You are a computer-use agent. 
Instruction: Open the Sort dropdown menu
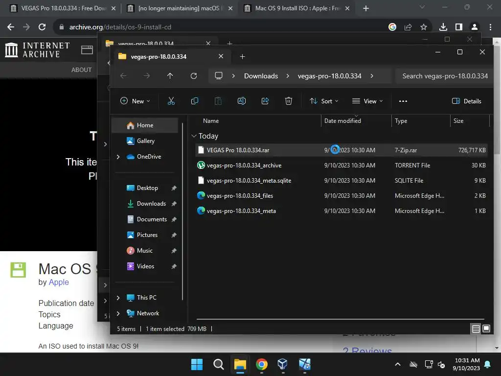pyautogui.click(x=324, y=101)
